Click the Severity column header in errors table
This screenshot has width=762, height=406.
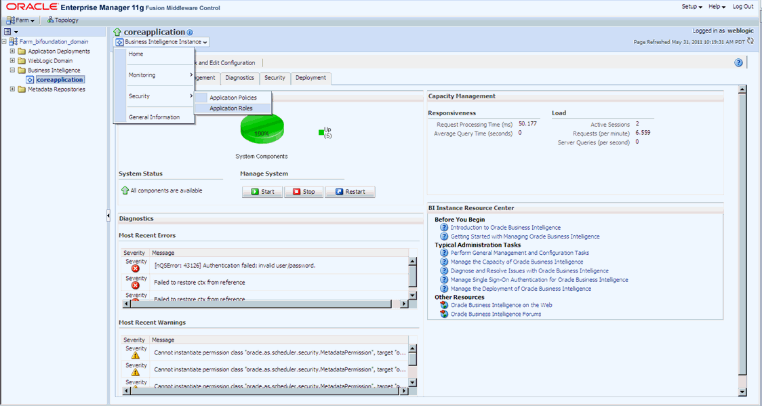click(x=135, y=253)
